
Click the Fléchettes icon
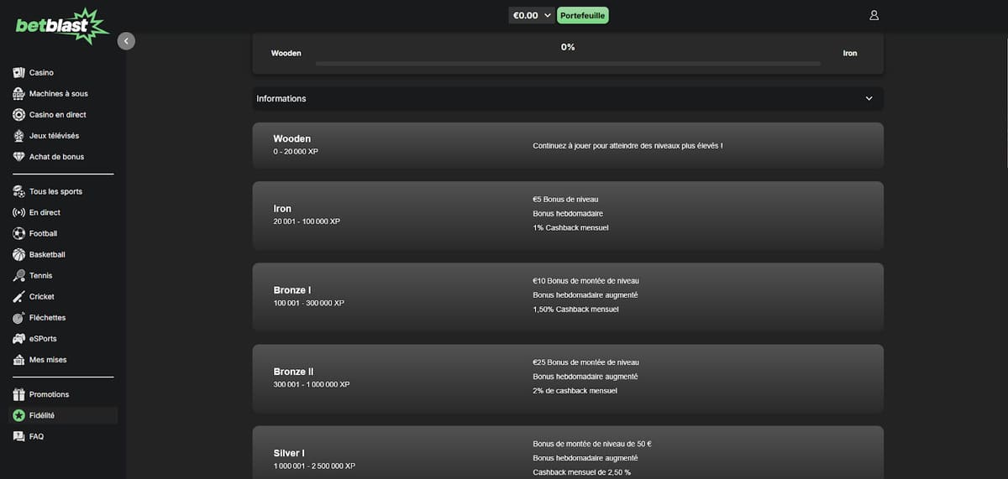coord(19,318)
